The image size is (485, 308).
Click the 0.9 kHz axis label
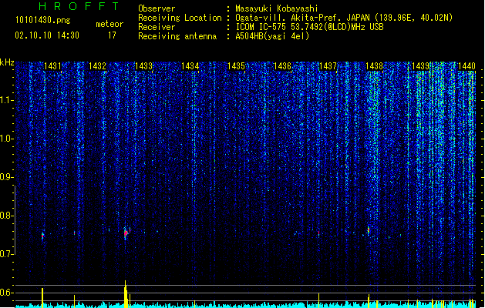pos(7,177)
